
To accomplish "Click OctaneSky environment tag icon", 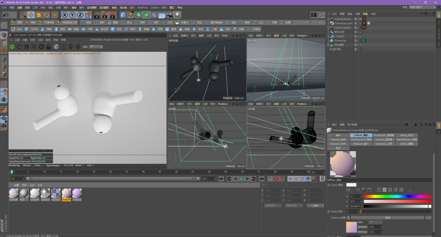I will [364, 41].
